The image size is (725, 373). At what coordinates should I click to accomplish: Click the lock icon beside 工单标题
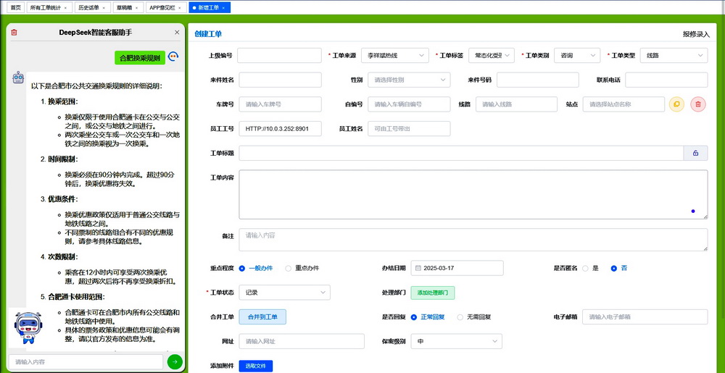coord(695,154)
